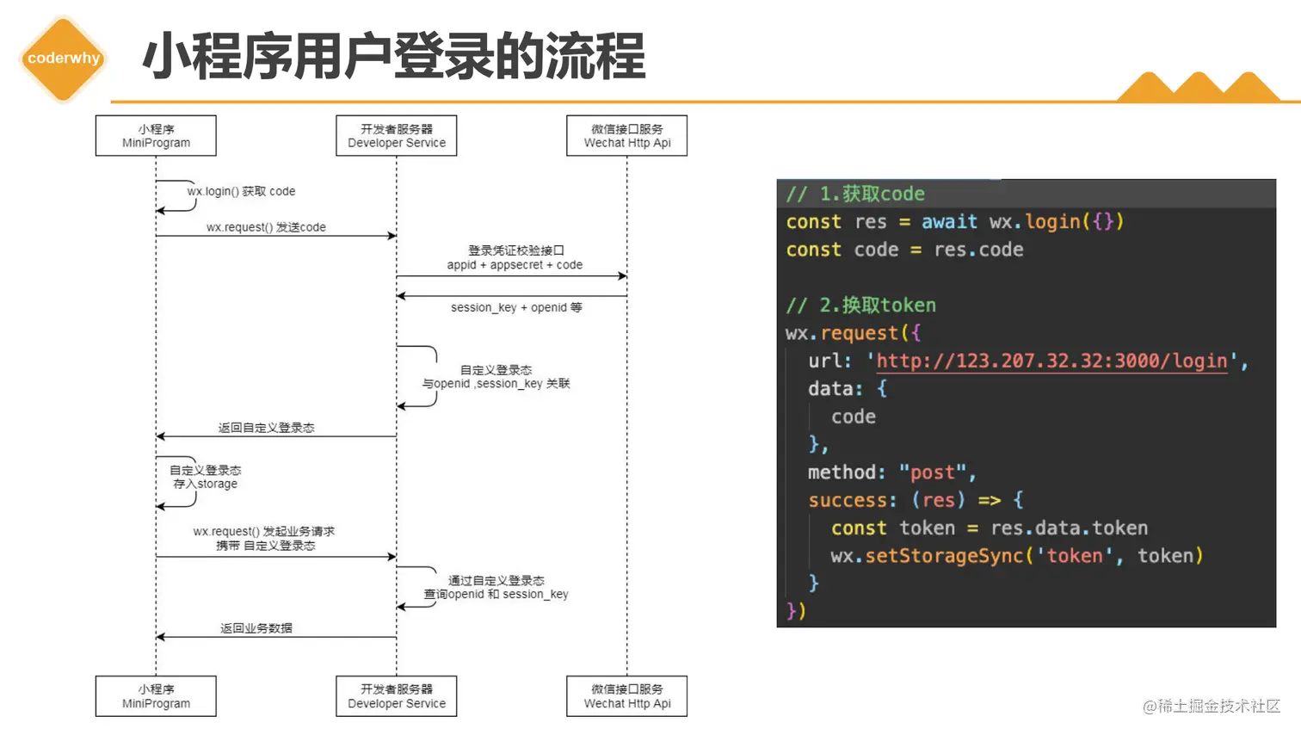Click the text 携带 自定义登录态
The width and height of the screenshot is (1301, 735).
pyautogui.click(x=265, y=546)
